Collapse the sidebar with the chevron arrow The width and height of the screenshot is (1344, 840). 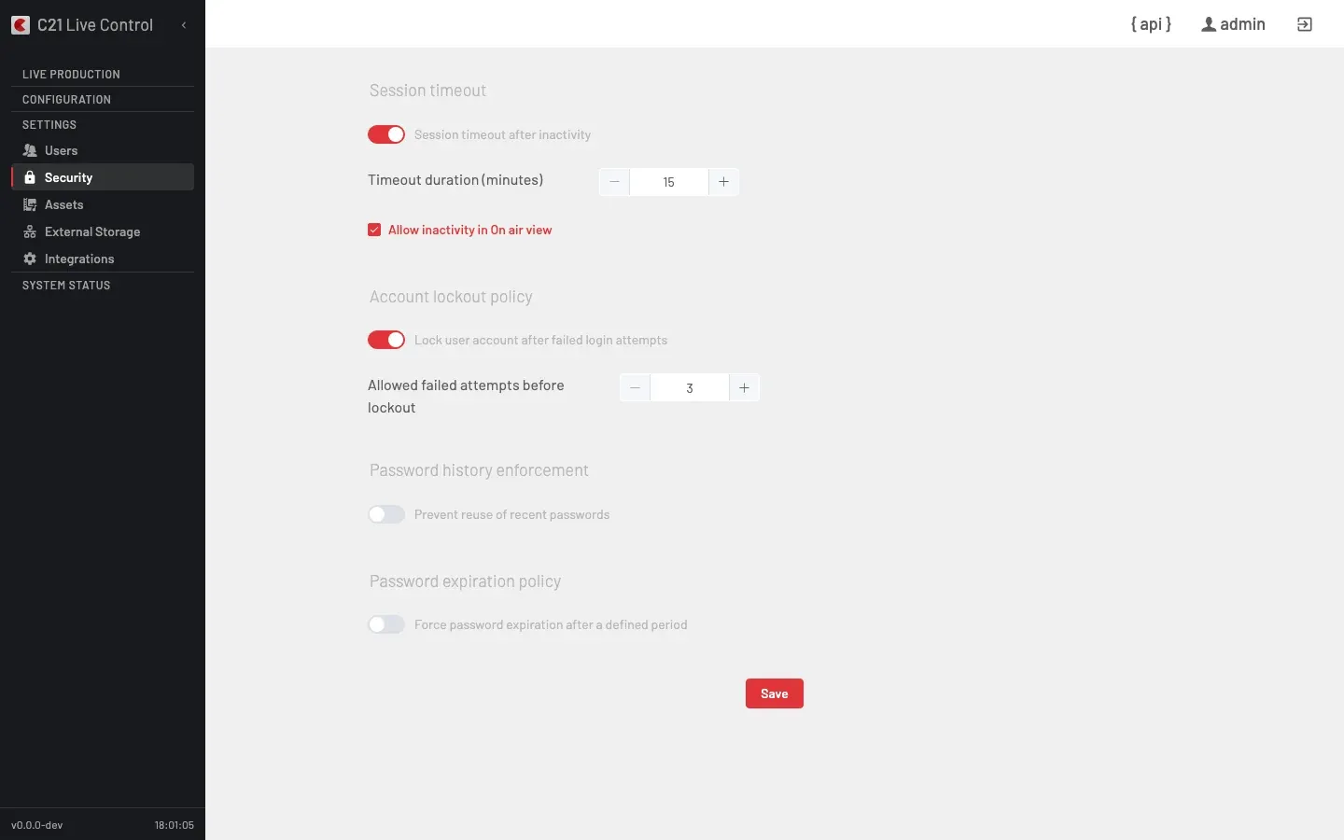click(184, 25)
